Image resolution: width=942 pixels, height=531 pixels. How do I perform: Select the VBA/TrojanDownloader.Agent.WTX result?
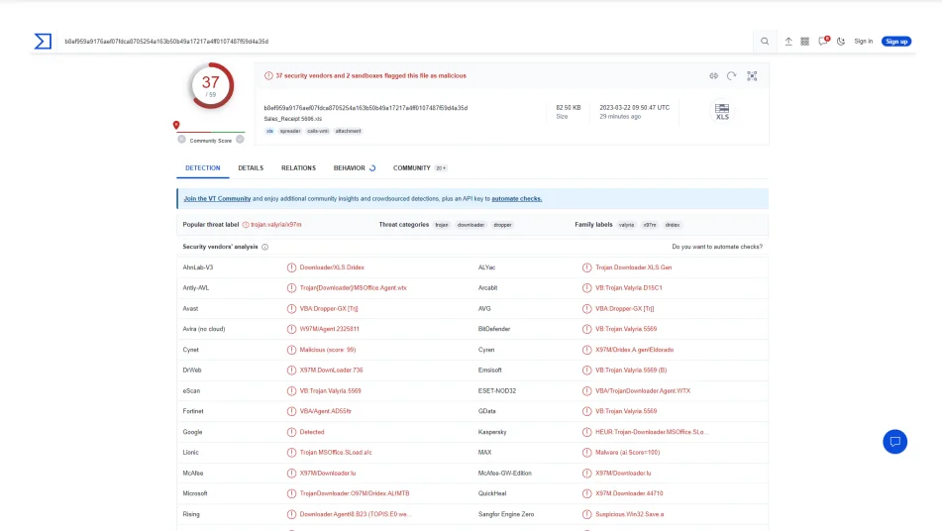click(x=643, y=390)
